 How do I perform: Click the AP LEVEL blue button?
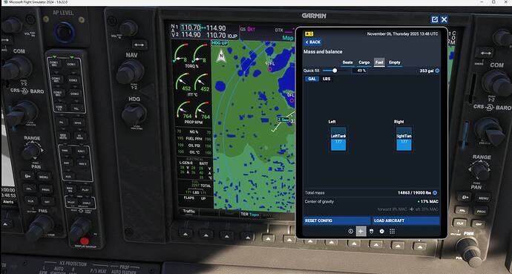click(x=65, y=33)
